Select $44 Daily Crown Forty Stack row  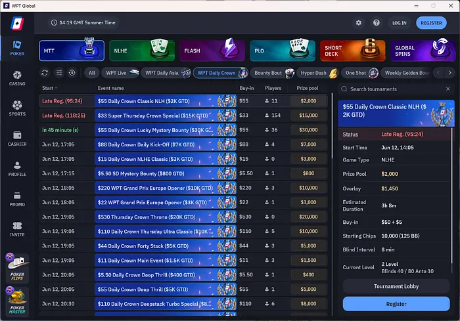click(183, 246)
